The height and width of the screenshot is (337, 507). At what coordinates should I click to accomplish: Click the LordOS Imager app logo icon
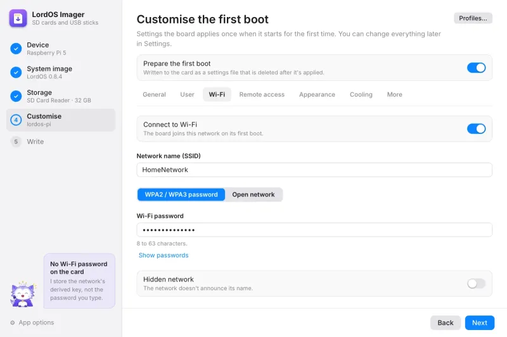18,18
